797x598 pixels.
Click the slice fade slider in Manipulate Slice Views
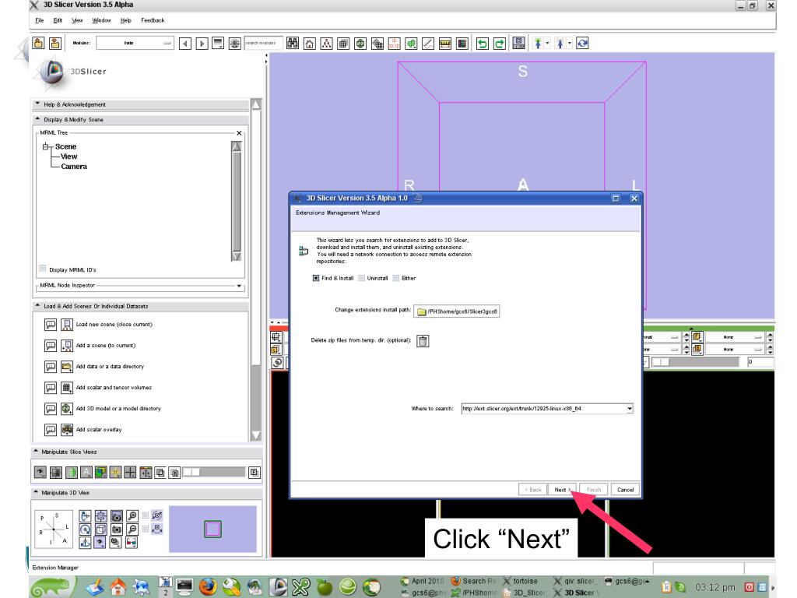point(214,473)
